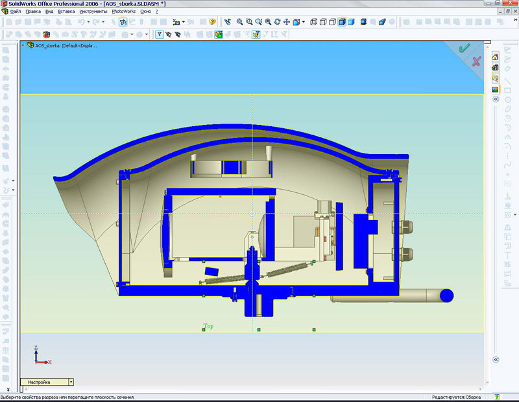Viewport: 519px width, 402px height.
Task: Click green question mark in status bar
Action: pyautogui.click(x=497, y=397)
